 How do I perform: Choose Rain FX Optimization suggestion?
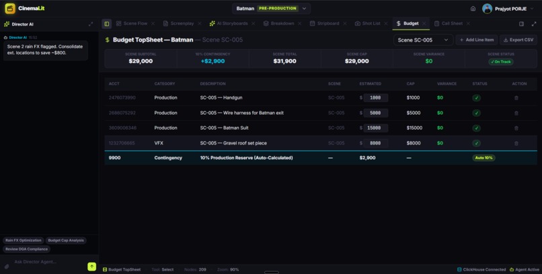coord(23,240)
